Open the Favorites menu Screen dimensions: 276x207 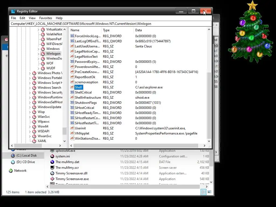(46, 18)
